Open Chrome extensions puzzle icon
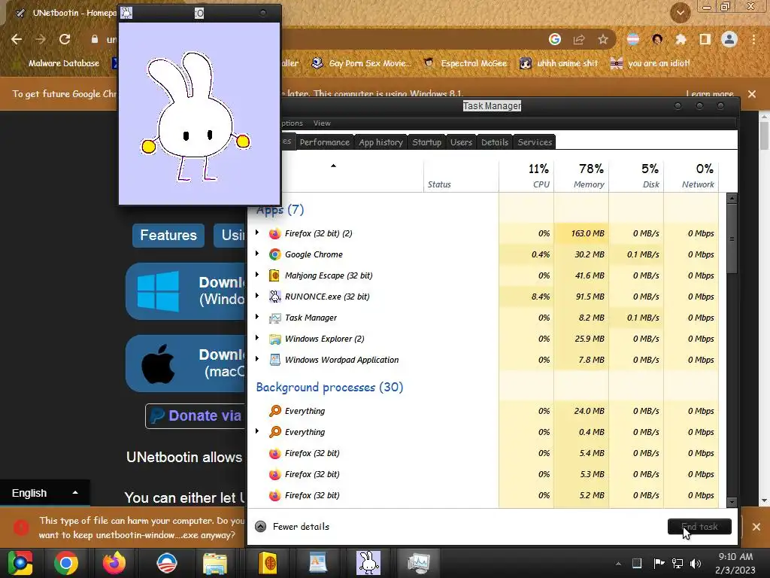Image resolution: width=770 pixels, height=578 pixels. (681, 39)
